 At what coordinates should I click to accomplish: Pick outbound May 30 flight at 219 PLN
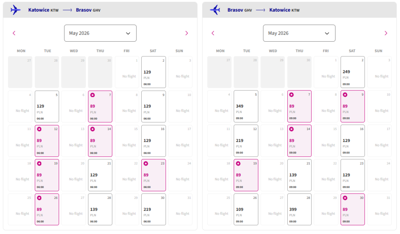coord(153,209)
